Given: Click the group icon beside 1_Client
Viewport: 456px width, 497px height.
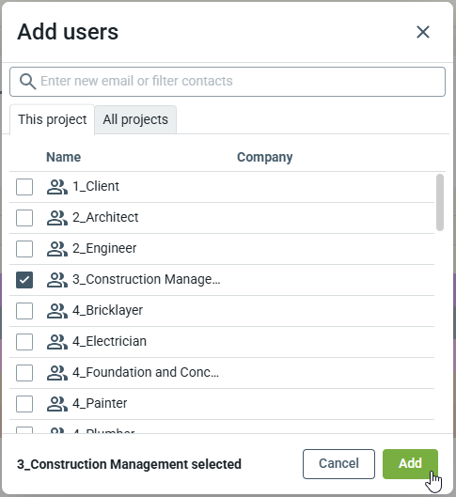Looking at the screenshot, I should click(x=57, y=187).
